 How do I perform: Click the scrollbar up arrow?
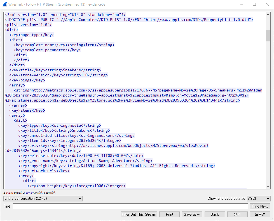(268, 15)
